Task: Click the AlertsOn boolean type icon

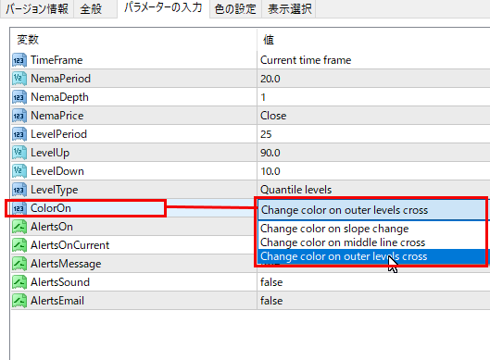Action: tap(19, 227)
